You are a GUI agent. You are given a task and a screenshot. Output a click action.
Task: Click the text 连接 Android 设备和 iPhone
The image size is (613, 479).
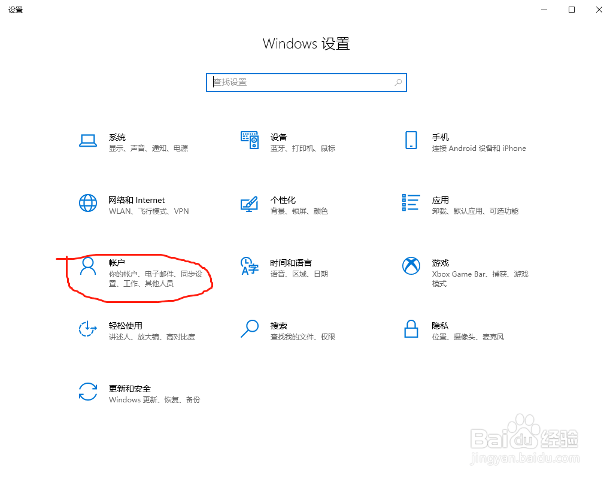tap(479, 148)
